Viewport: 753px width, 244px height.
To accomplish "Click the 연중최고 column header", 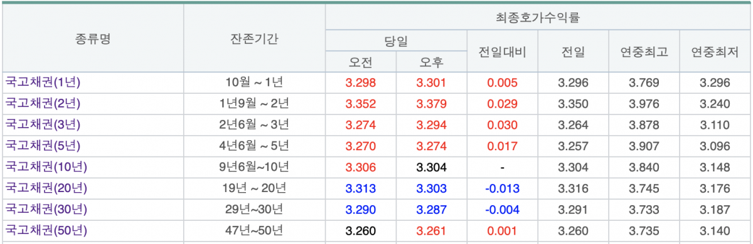I will (x=644, y=52).
